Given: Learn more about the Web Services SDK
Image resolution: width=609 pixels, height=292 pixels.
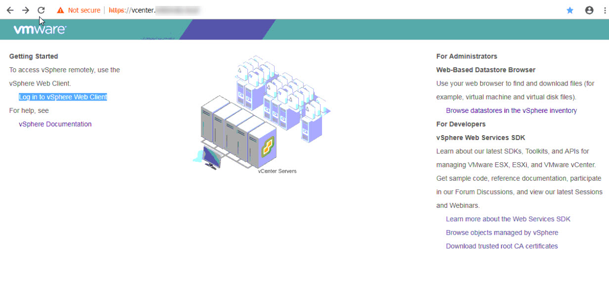Looking at the screenshot, I should click(x=508, y=219).
